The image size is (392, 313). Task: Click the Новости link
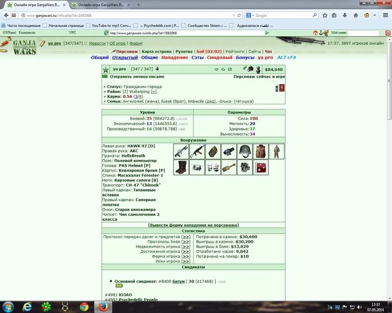[97, 43]
